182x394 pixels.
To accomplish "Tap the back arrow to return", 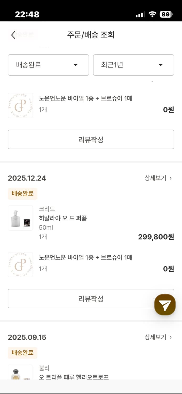I will (13, 35).
